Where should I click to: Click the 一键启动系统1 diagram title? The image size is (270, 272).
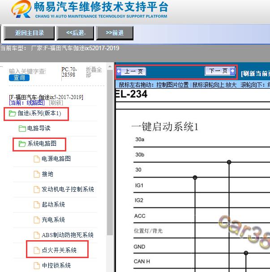click(165, 127)
